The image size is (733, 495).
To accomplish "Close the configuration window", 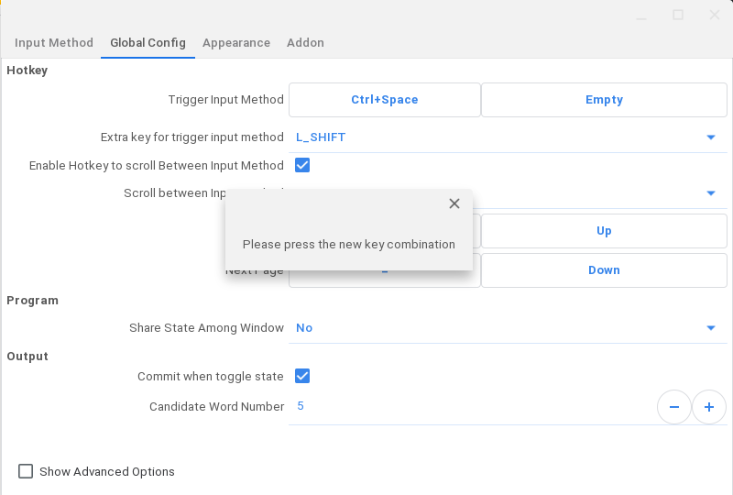I will click(715, 15).
